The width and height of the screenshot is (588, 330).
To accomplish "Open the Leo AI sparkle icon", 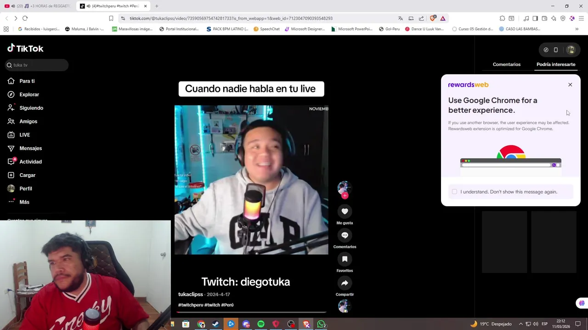I will pos(554,18).
